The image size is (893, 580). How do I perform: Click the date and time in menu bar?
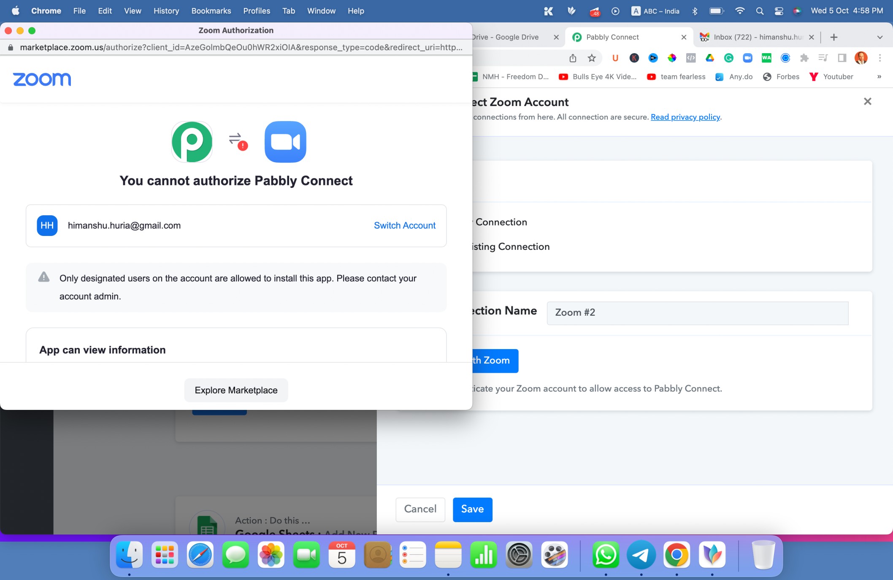pyautogui.click(x=847, y=11)
